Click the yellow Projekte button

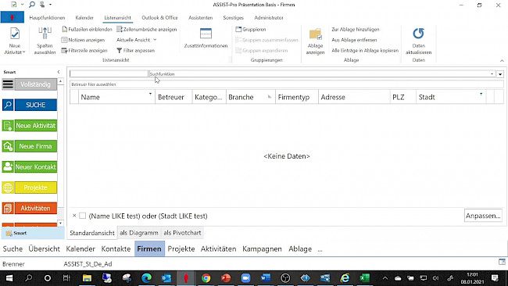point(36,188)
